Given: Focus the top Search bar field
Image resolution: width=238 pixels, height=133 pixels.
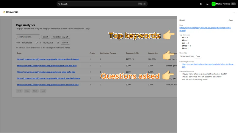Looking at the screenshot, I should click(x=102, y=4).
